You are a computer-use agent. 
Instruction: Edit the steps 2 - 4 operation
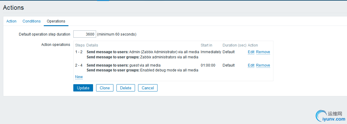click(x=251, y=65)
